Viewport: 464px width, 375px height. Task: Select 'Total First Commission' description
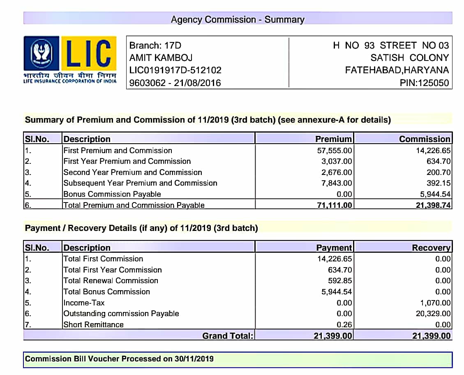(x=103, y=259)
